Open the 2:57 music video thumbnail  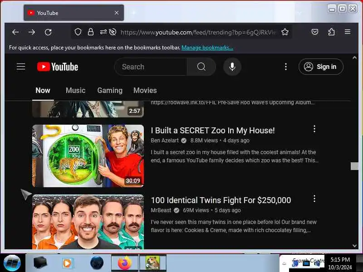click(88, 109)
